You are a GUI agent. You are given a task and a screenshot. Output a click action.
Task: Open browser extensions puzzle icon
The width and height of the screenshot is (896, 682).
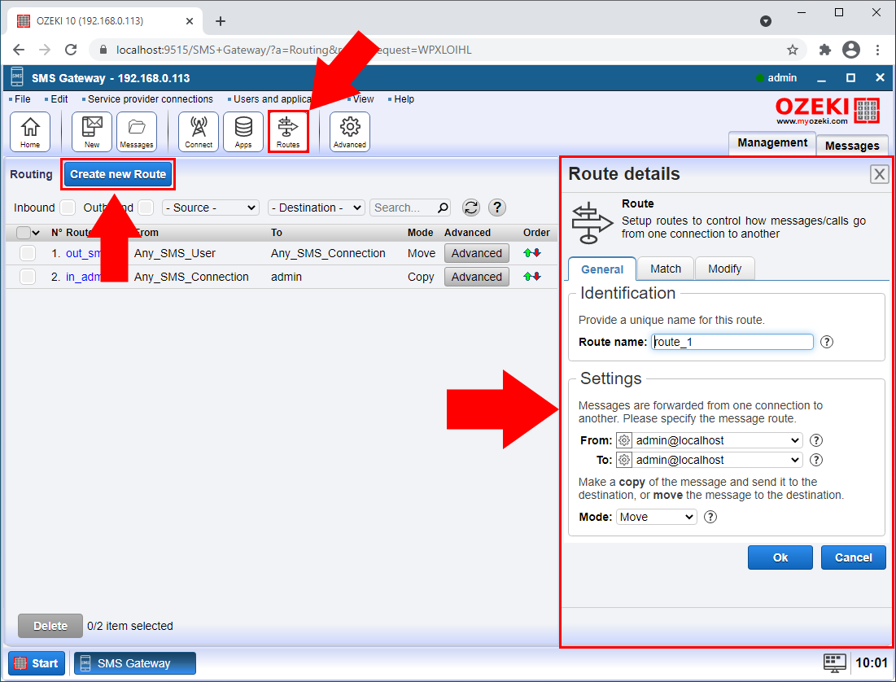click(824, 50)
